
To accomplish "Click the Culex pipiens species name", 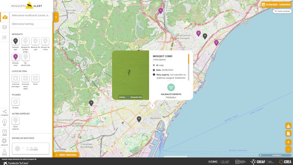I will (x=159, y=60).
